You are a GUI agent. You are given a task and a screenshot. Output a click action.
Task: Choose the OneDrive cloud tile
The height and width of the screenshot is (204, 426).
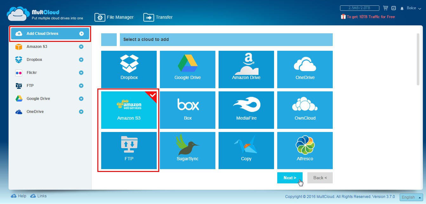pos(305,69)
